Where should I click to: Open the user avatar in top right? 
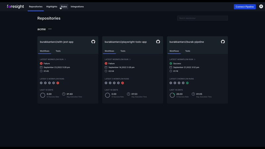[261, 7]
